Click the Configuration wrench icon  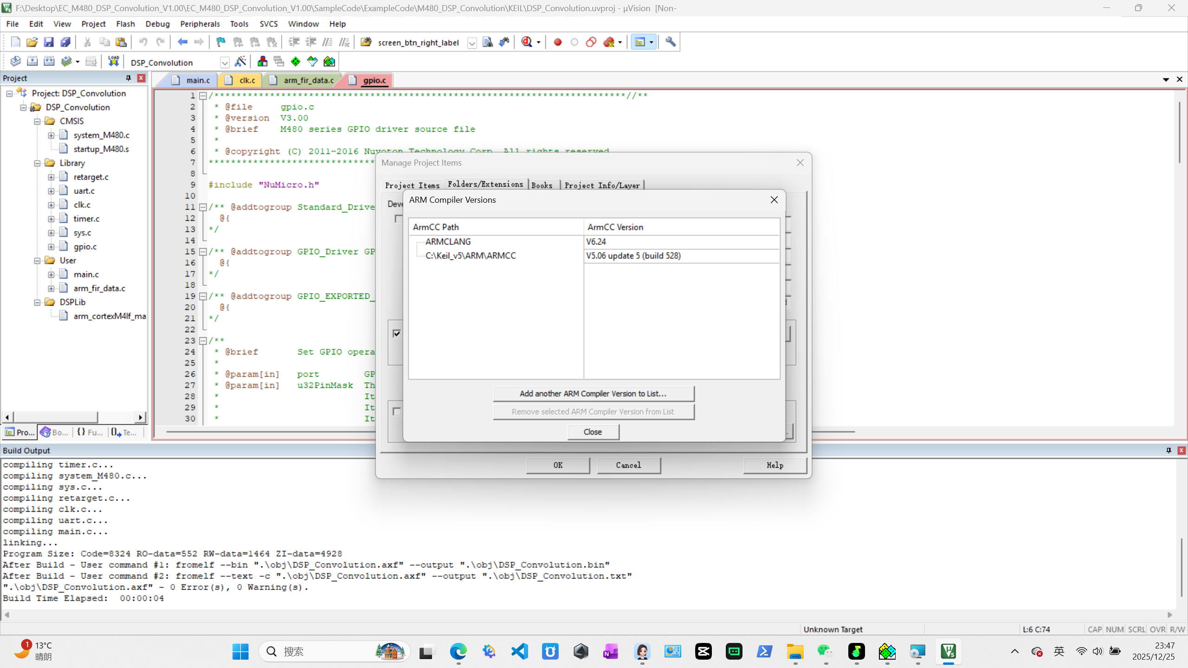point(670,42)
